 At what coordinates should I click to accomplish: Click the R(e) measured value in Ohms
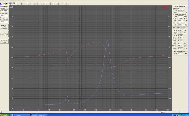click(180, 30)
